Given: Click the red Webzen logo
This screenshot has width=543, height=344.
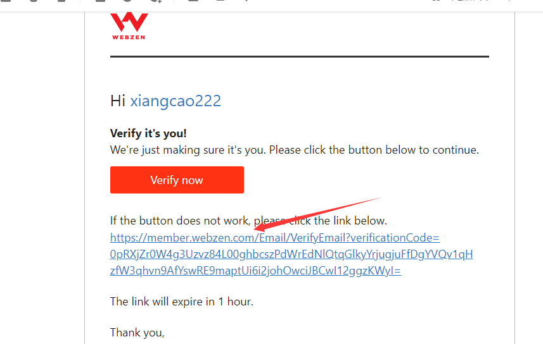Looking at the screenshot, I should (129, 22).
